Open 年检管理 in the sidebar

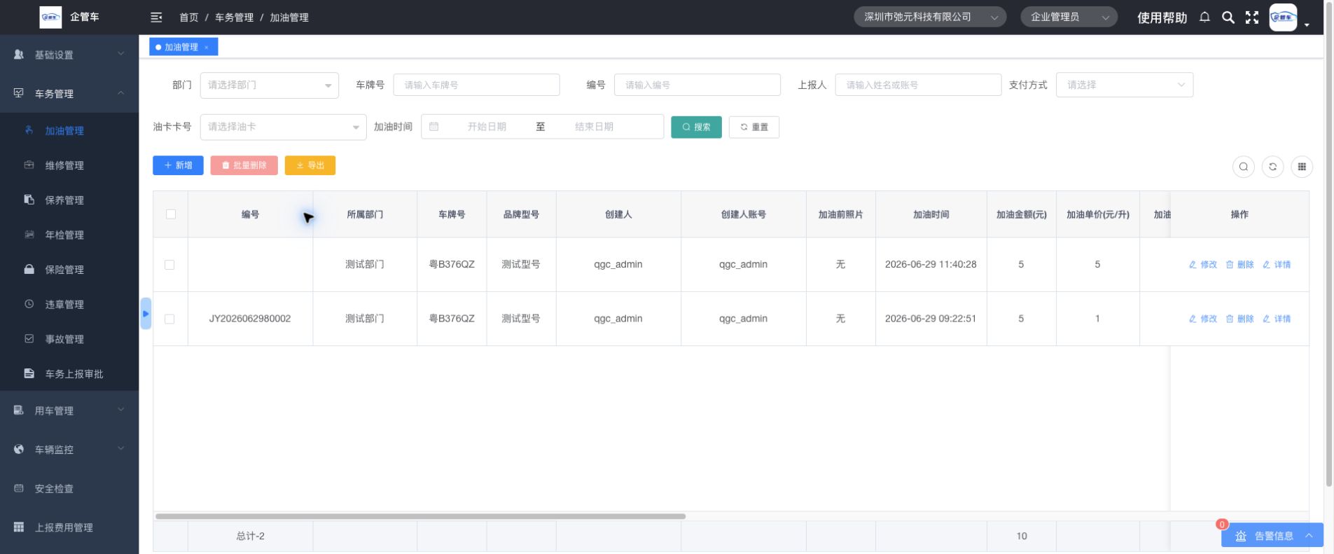(x=69, y=235)
